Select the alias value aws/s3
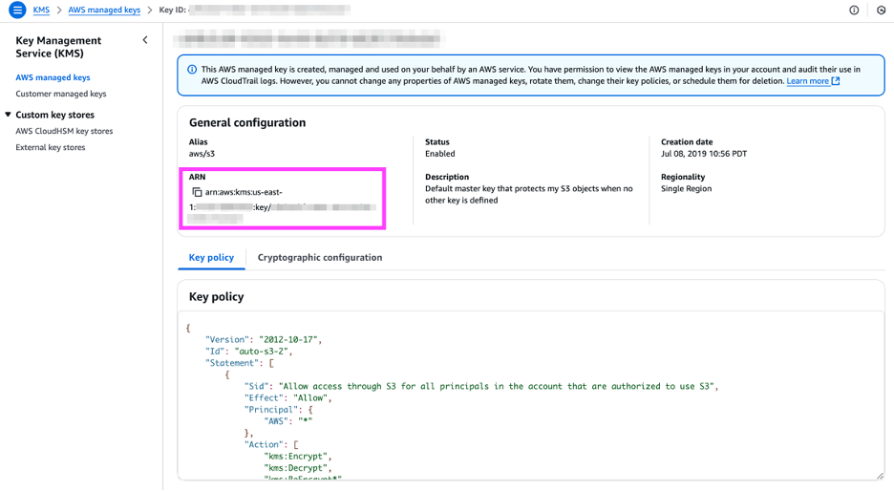This screenshot has width=894, height=491. tap(202, 154)
